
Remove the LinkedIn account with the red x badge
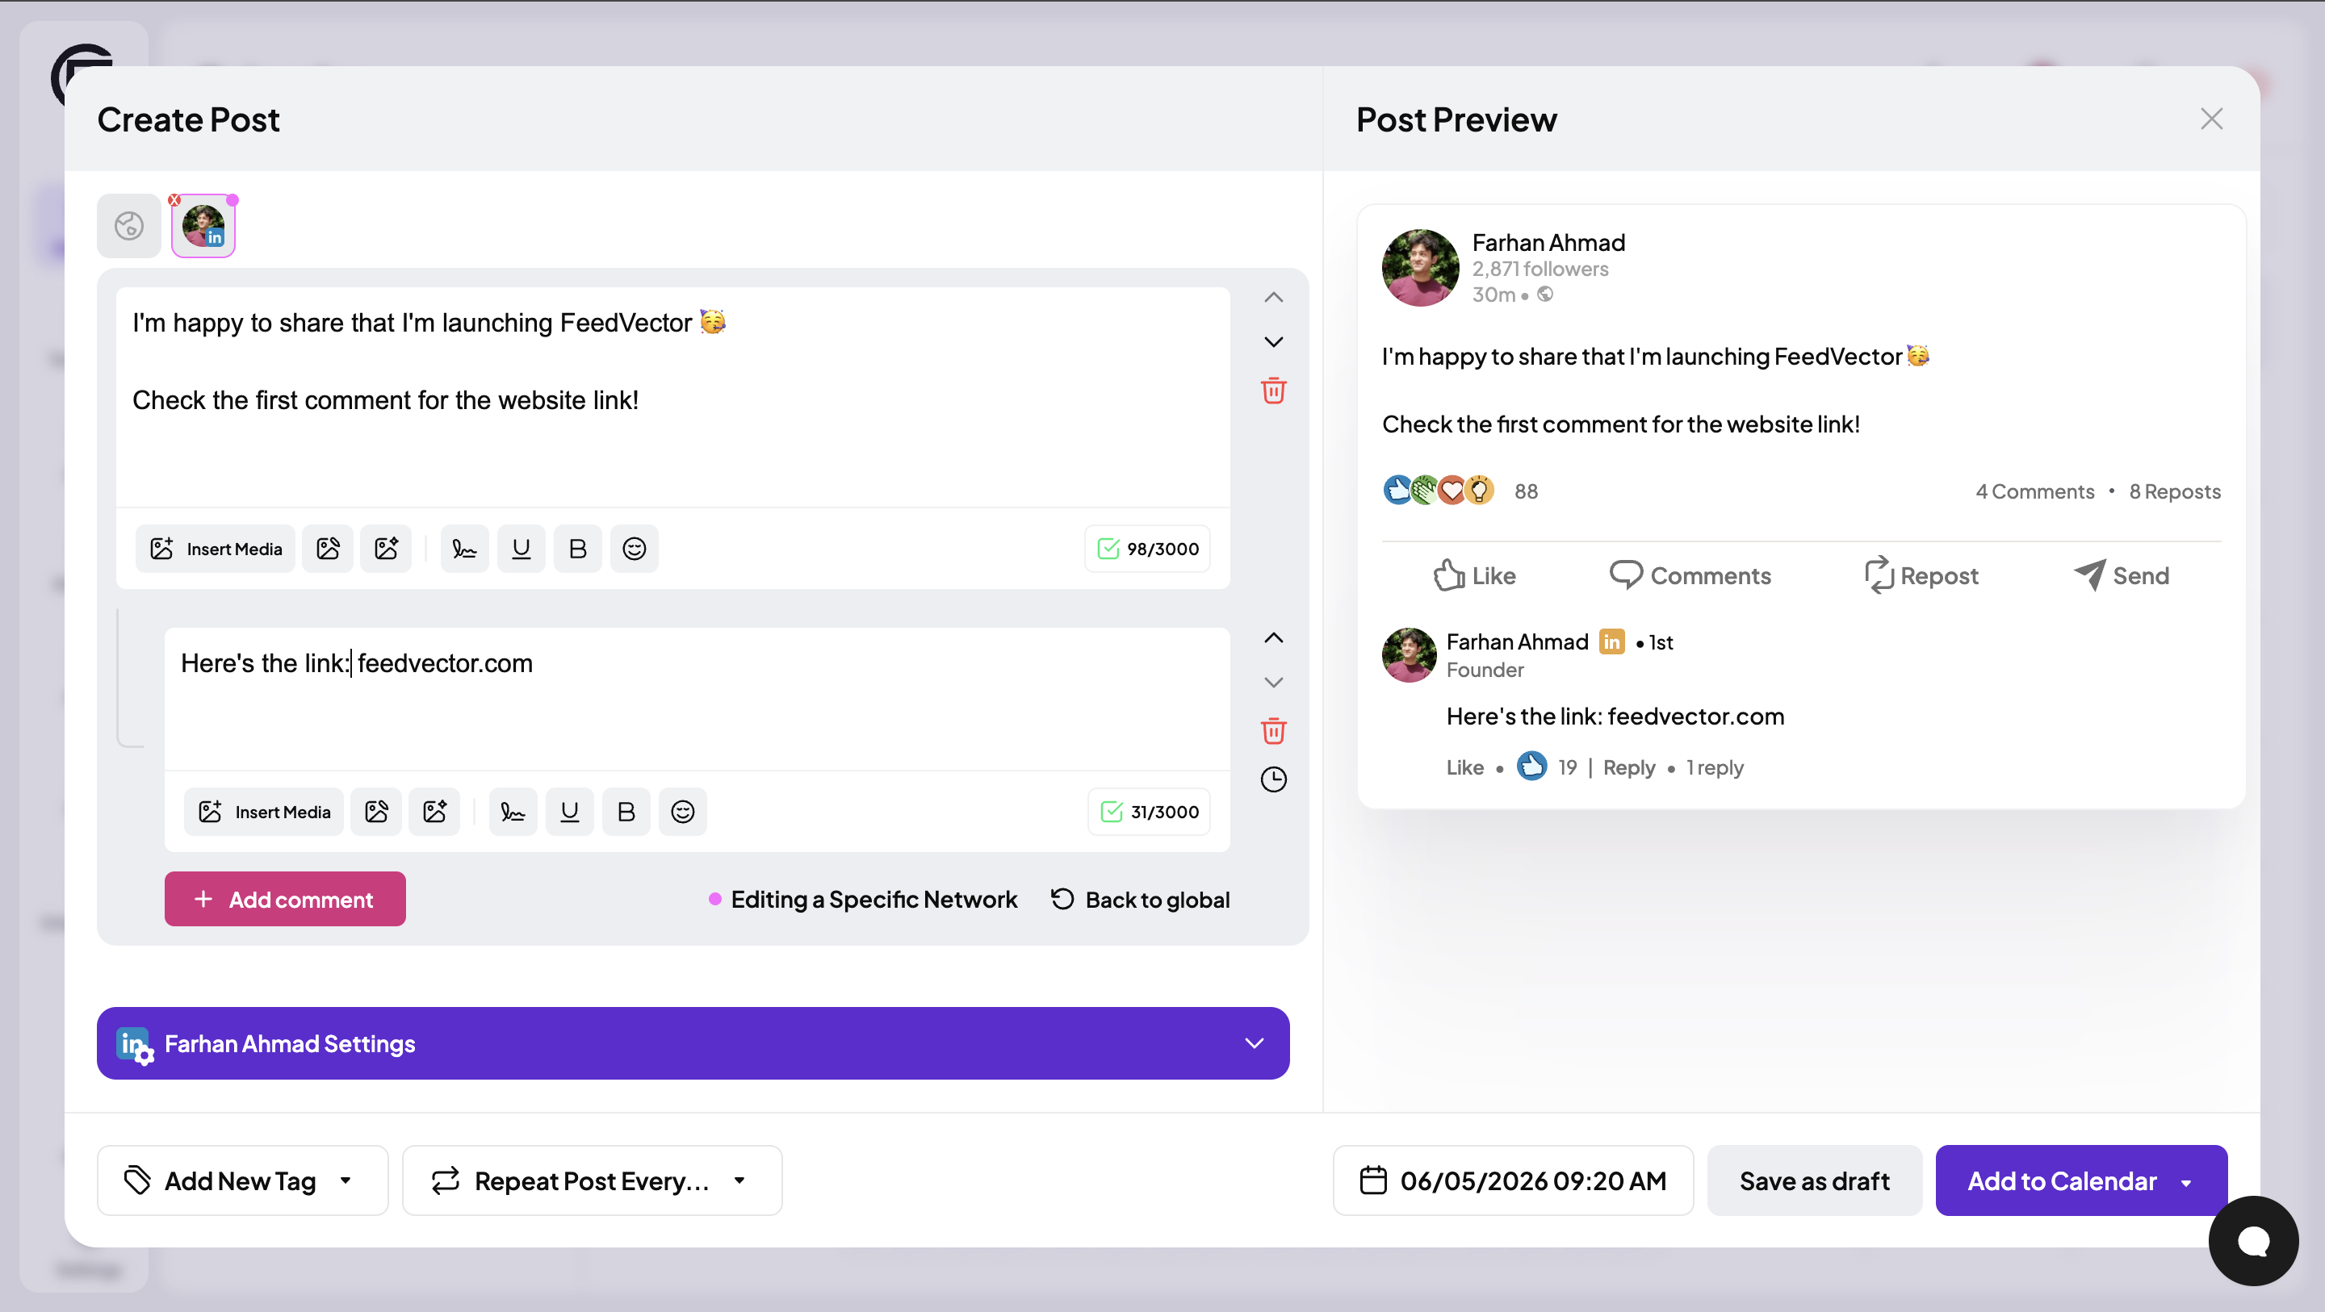(174, 199)
